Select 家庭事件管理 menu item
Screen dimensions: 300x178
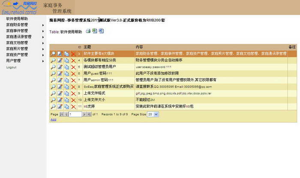17,30
